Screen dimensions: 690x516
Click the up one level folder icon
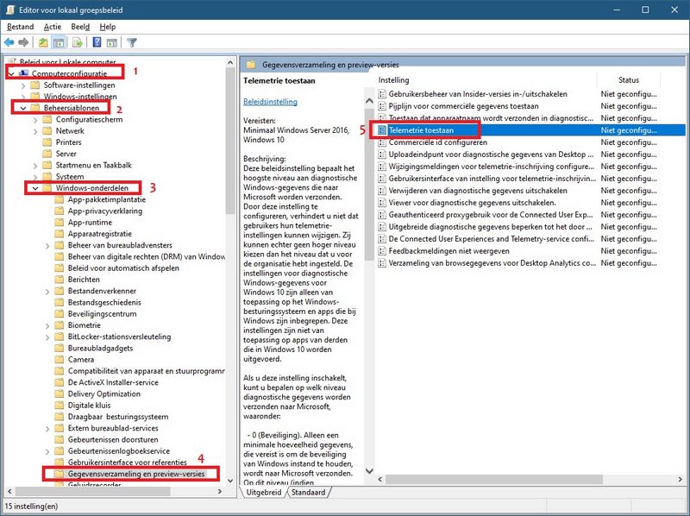(x=43, y=43)
